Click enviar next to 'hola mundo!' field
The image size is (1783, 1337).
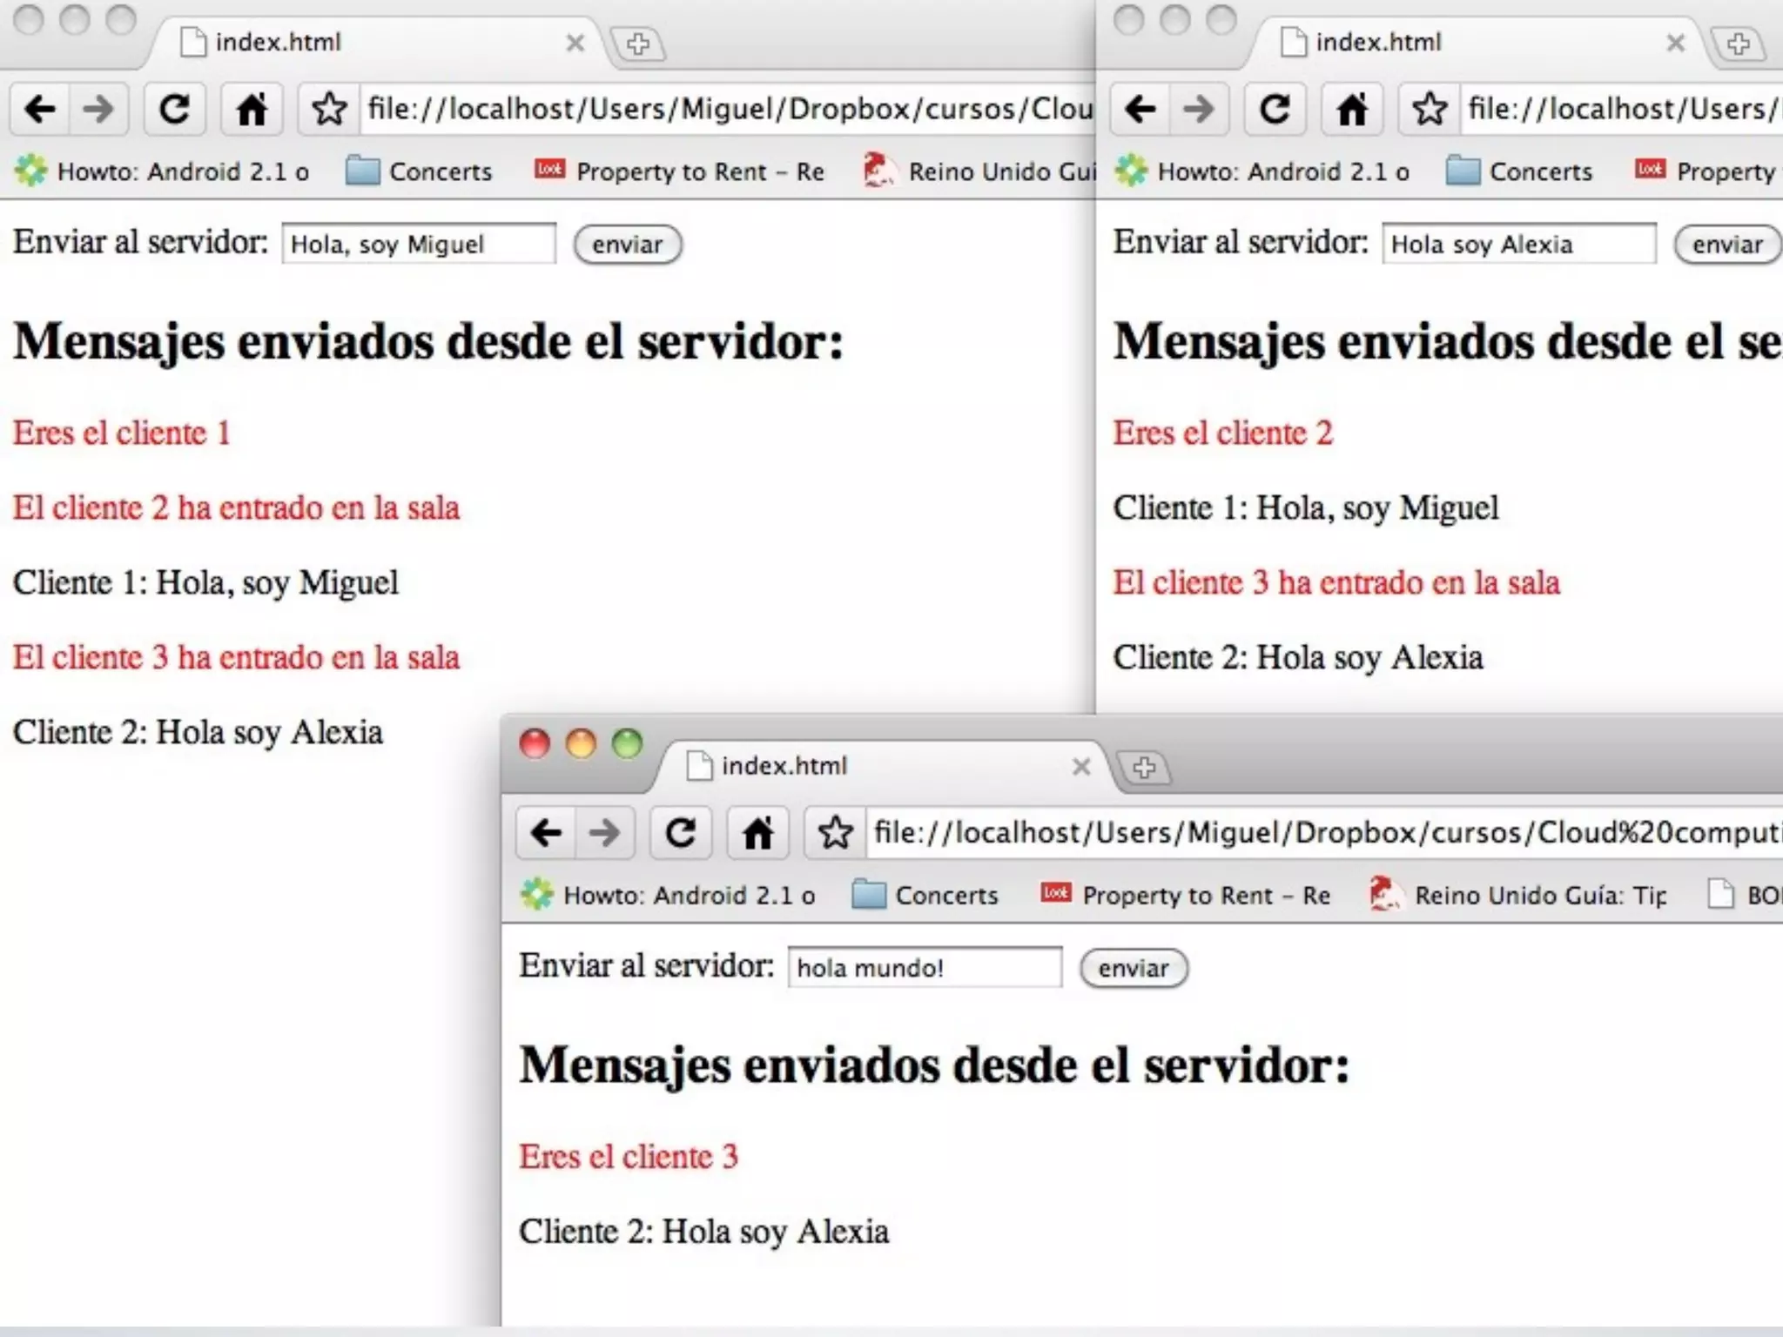[1133, 968]
